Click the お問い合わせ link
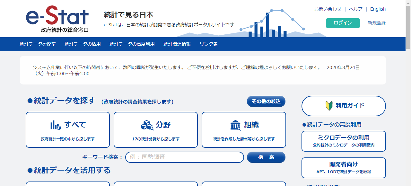The width and height of the screenshot is (411, 186). [x=328, y=9]
